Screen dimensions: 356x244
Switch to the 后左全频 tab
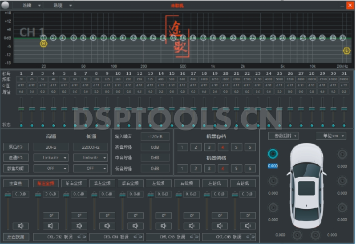coord(102,183)
